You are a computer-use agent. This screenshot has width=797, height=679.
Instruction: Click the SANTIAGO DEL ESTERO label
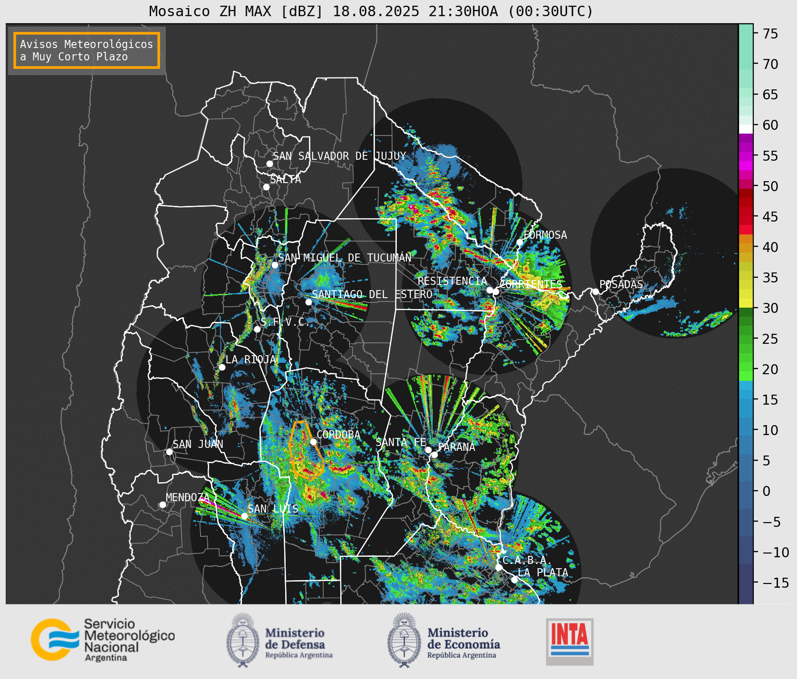coord(372,294)
